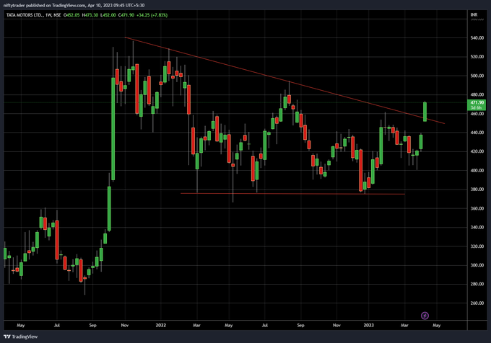Screen dimensions: 491x343
Task: Select the 1W interval label
Action: pos(48,15)
